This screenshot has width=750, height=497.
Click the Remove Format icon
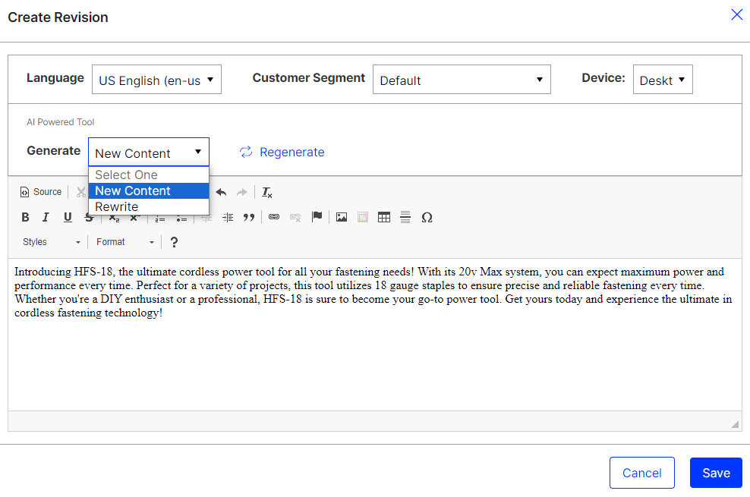pos(267,192)
